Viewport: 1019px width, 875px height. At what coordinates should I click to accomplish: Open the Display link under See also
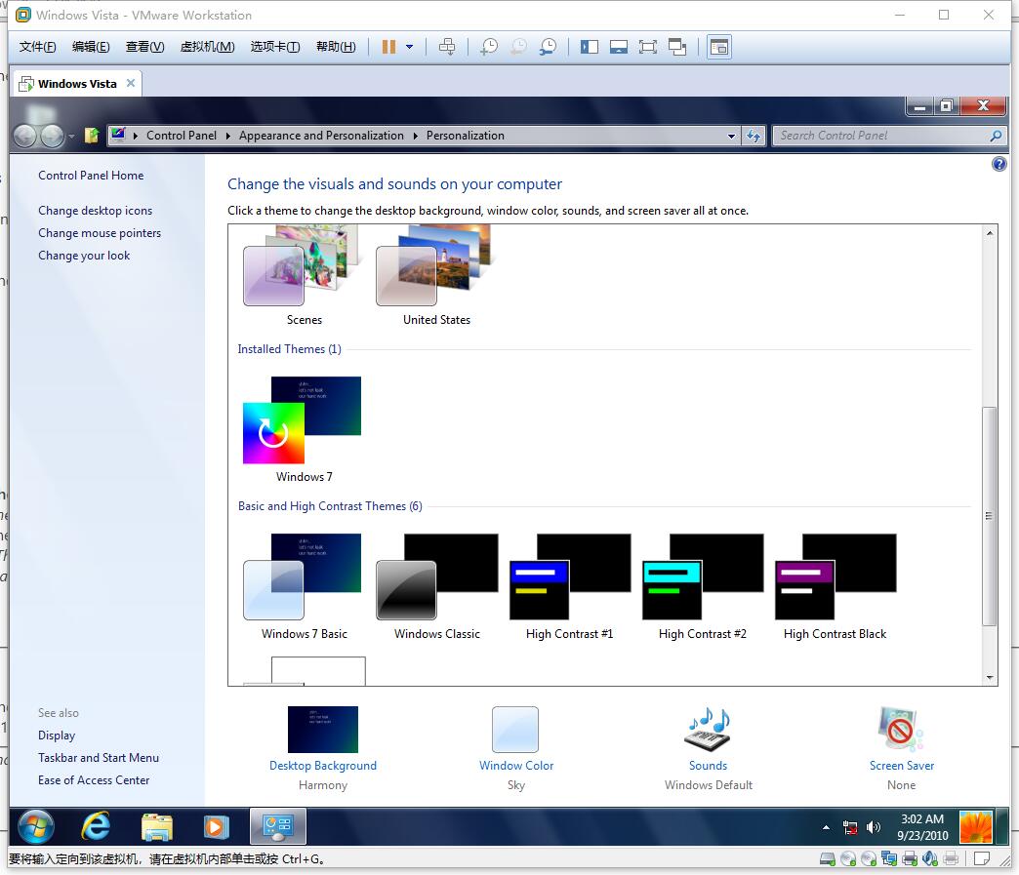click(57, 736)
